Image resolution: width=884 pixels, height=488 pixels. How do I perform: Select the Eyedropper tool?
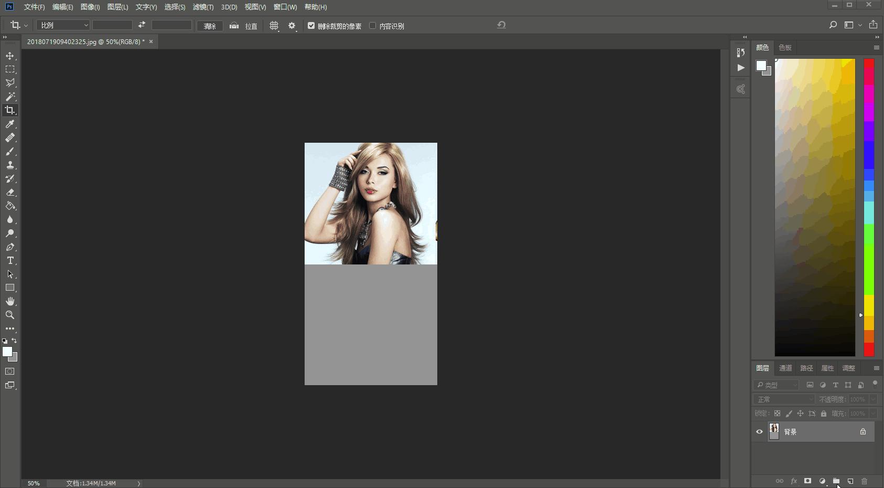point(10,124)
